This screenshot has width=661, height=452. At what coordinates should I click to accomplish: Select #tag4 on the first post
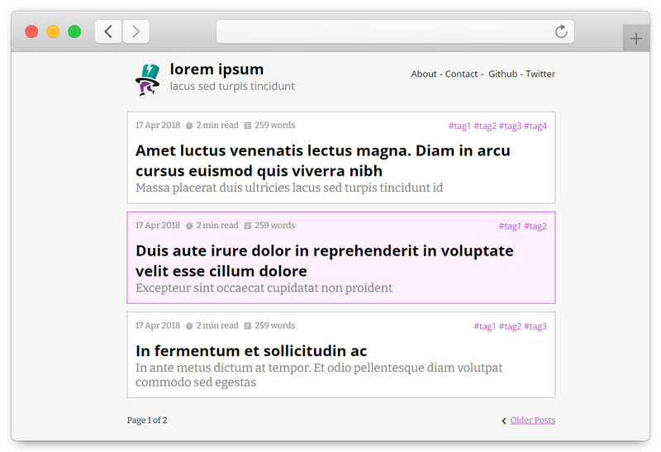coord(535,126)
